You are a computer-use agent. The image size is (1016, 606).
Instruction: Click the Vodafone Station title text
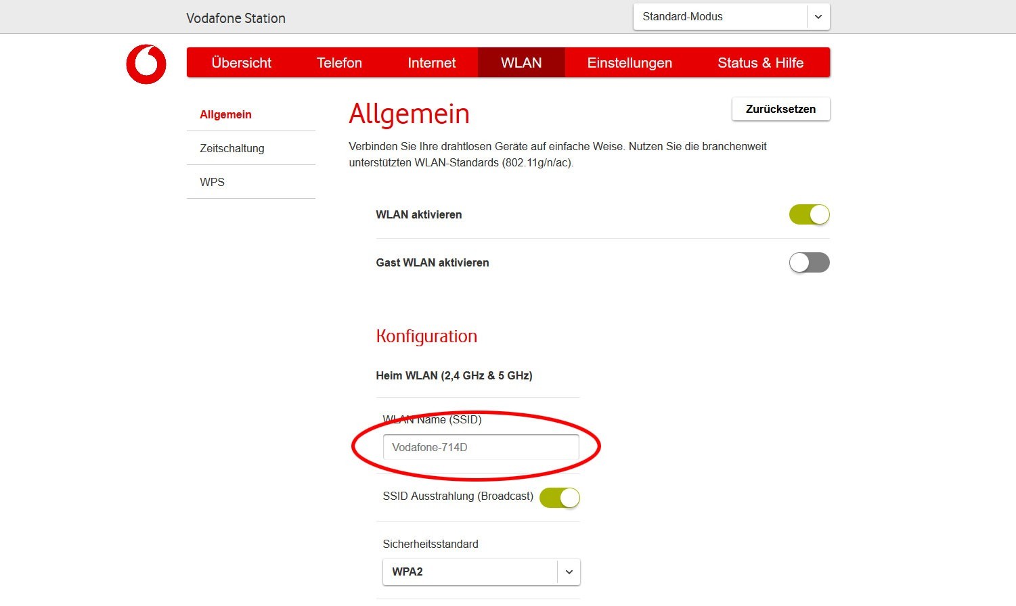tap(236, 18)
